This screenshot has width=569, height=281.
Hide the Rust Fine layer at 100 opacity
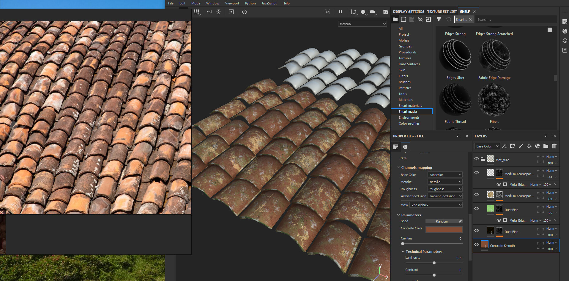[477, 231]
